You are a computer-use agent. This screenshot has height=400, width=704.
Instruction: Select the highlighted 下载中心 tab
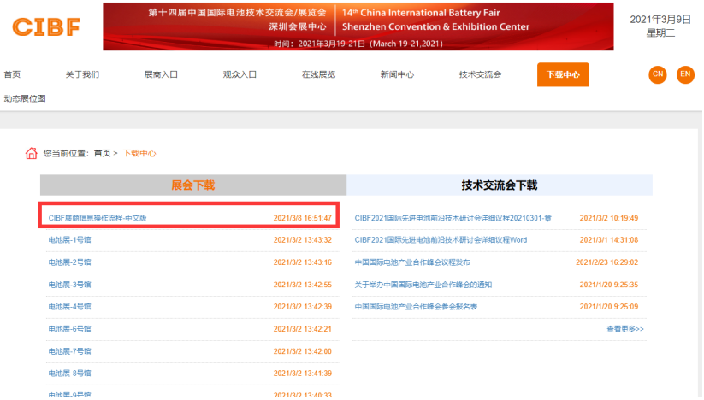point(563,74)
